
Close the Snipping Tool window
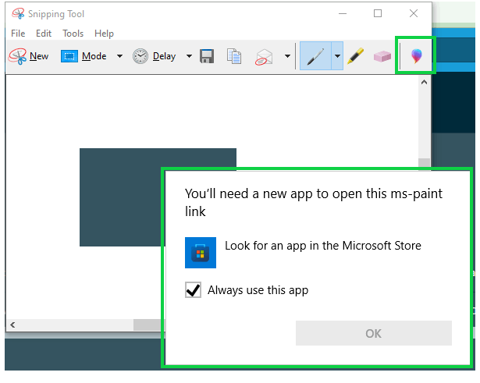[x=414, y=13]
